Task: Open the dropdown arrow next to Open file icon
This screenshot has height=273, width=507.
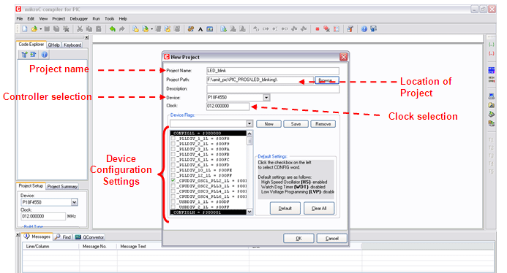Action: [41, 29]
